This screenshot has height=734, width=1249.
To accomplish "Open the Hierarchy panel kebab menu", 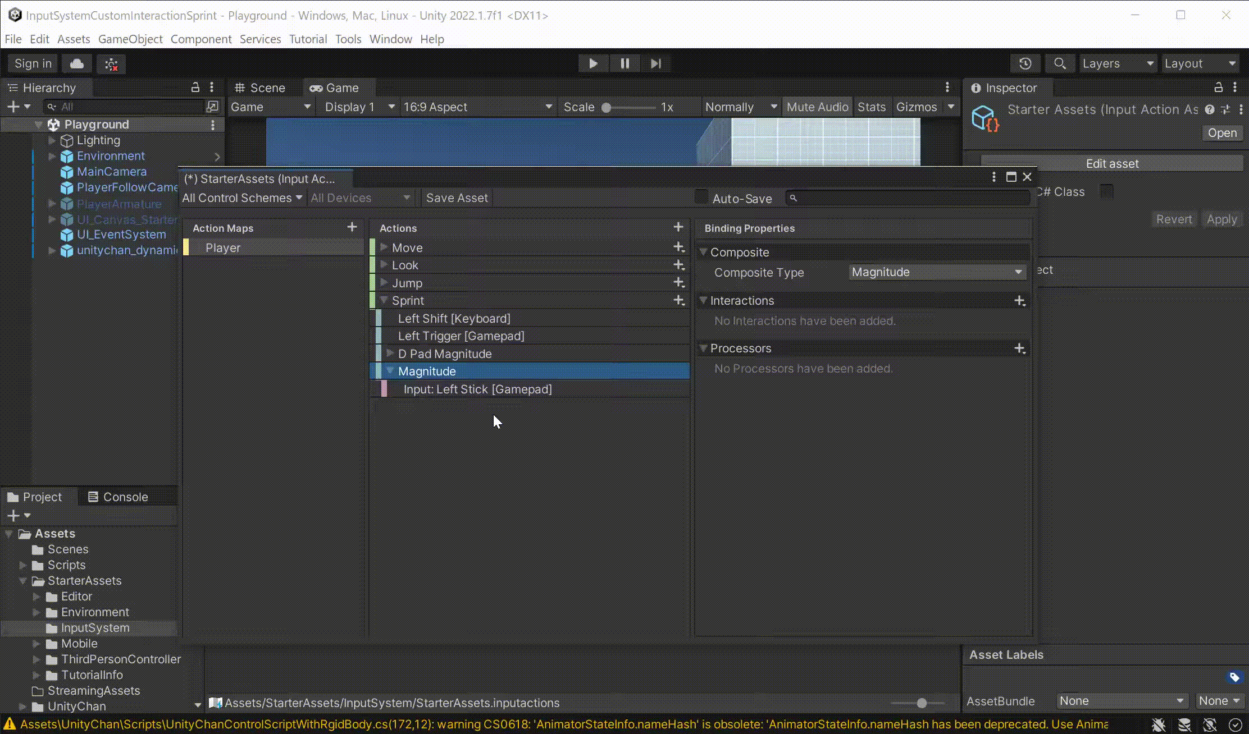I will click(x=212, y=88).
